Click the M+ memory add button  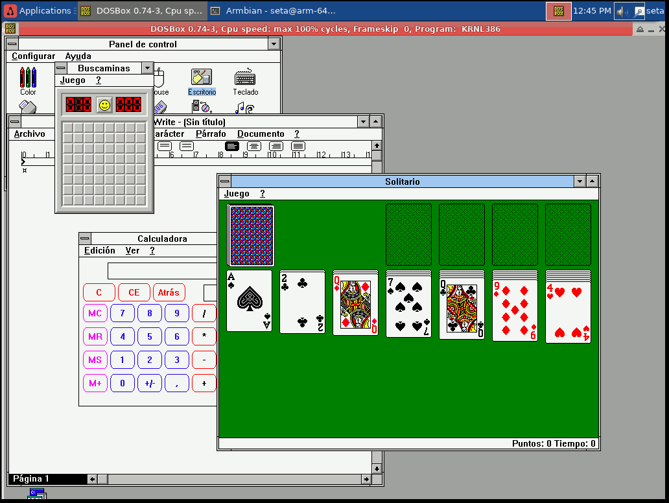click(x=95, y=383)
